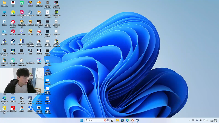Select the Microsoft Edge desktop shortcut
This screenshot has width=219, height=123.
coord(4,98)
